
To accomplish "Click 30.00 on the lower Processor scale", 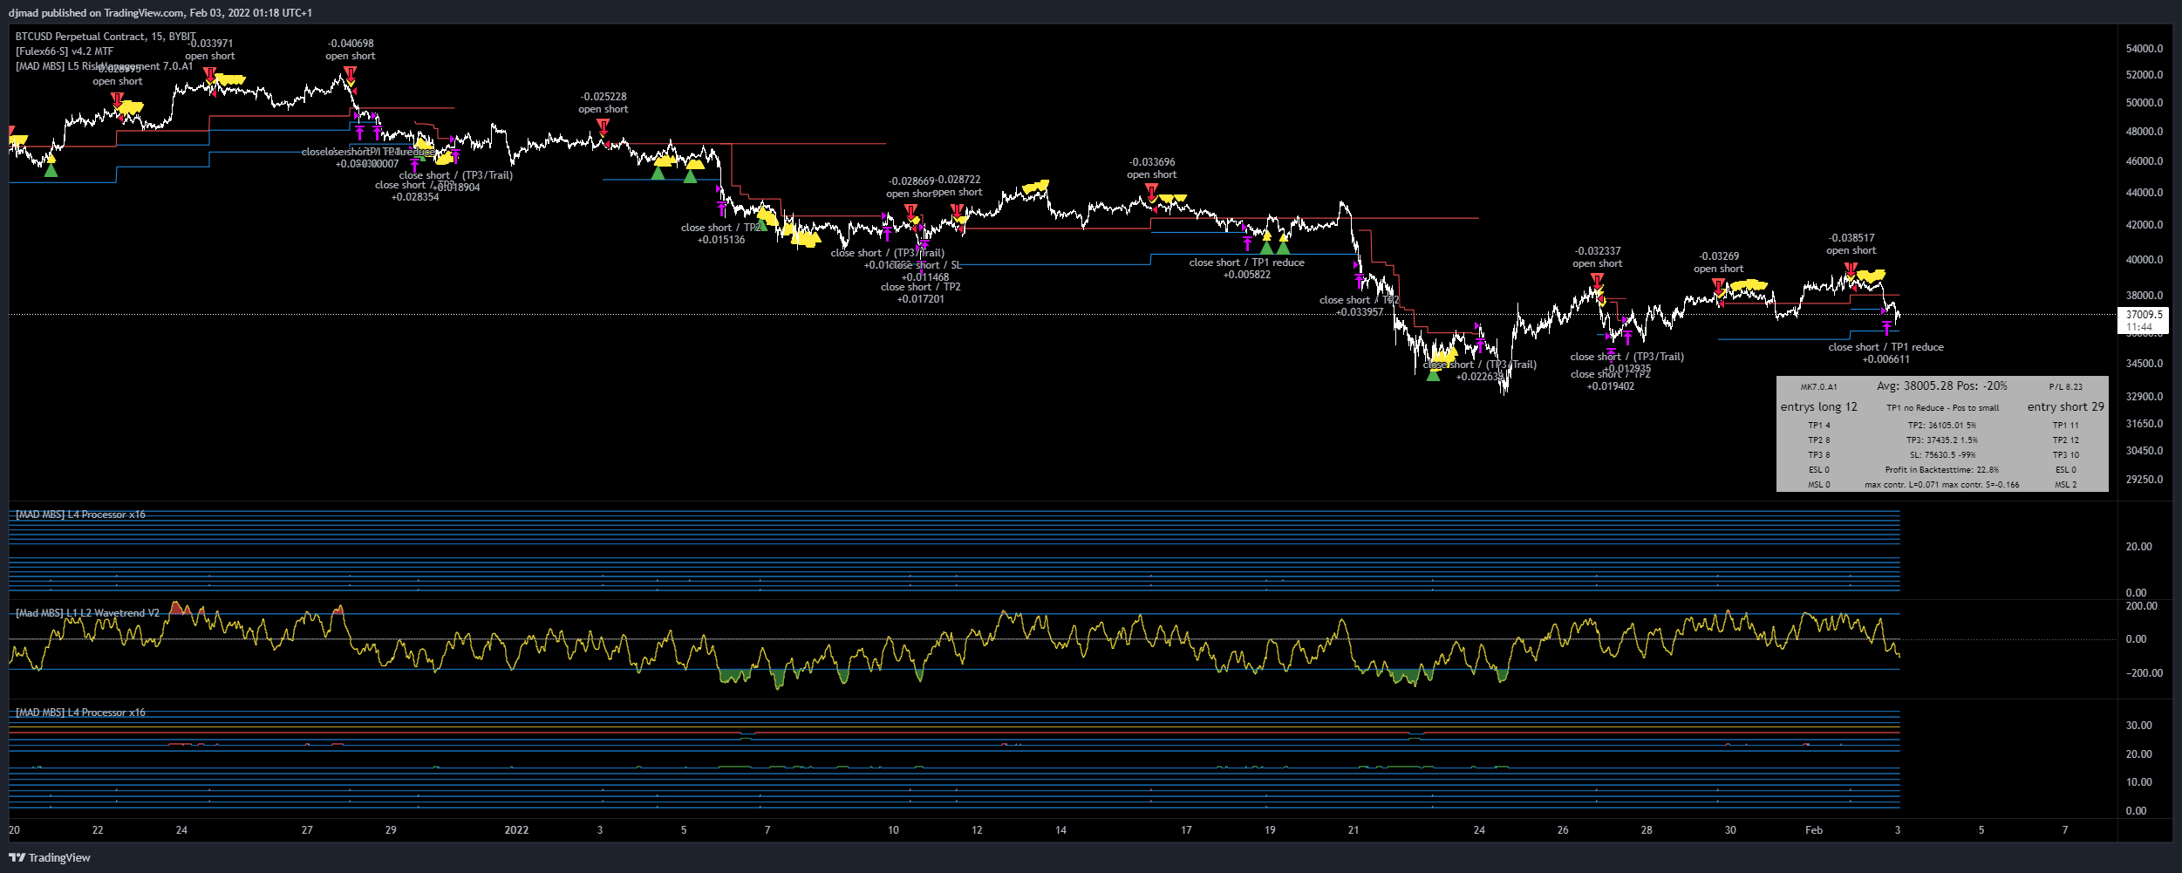I will (x=2139, y=726).
